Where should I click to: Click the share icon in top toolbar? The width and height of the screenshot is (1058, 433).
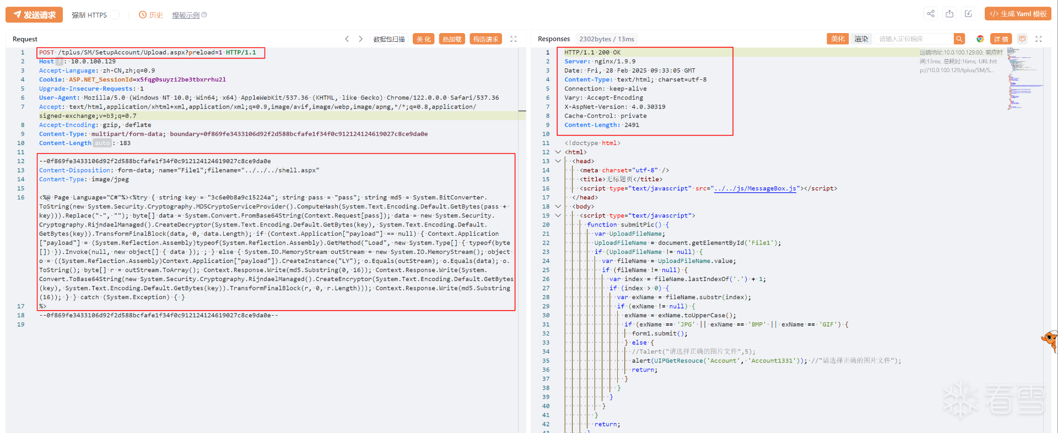point(931,14)
